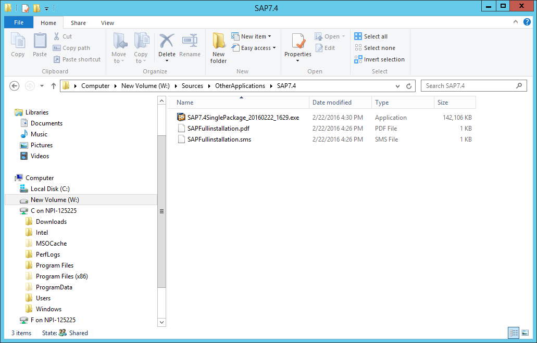Switch to the Home tab

click(48, 23)
